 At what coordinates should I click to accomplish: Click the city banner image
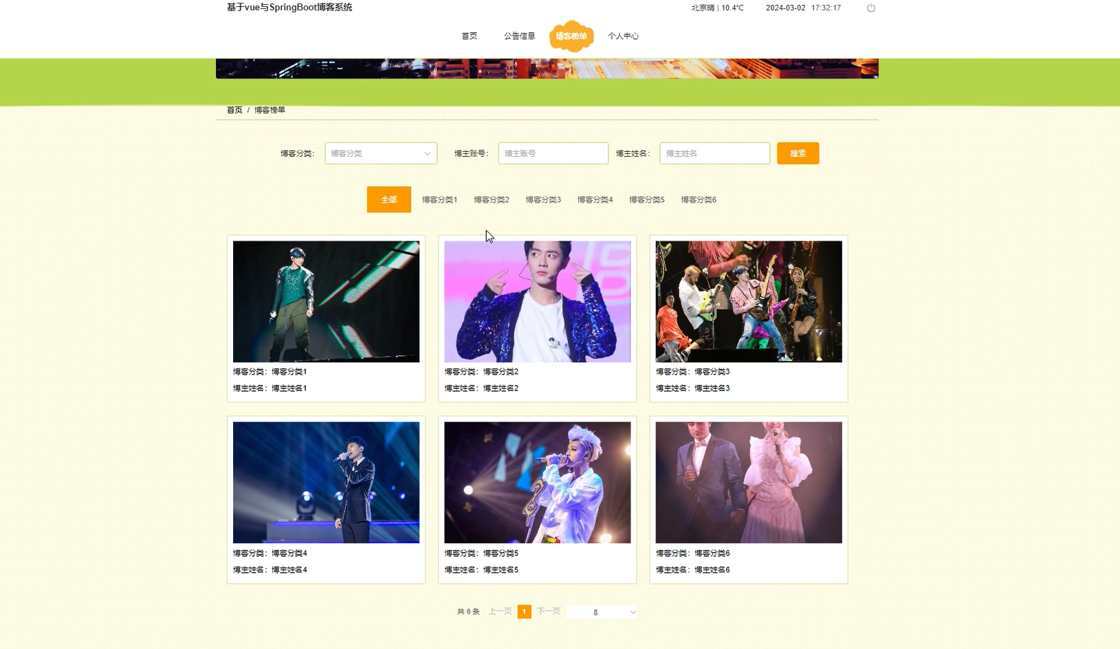pyautogui.click(x=547, y=69)
